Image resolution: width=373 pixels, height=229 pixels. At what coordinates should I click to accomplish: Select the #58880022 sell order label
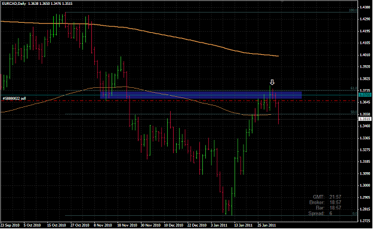pyautogui.click(x=14, y=98)
